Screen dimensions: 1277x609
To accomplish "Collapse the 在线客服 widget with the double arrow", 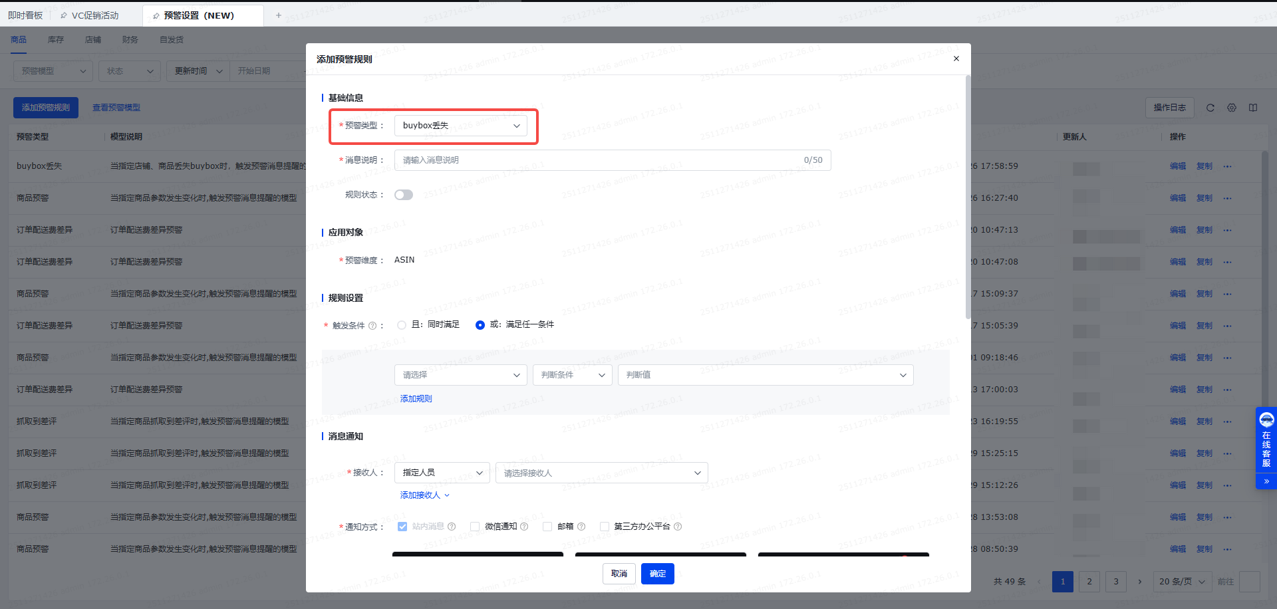I will click(x=1266, y=481).
